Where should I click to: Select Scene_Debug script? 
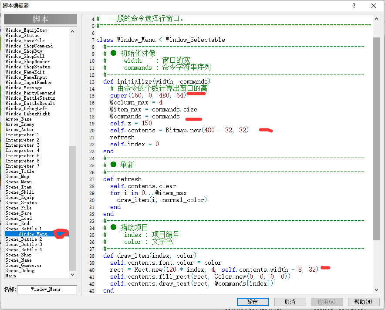[20, 270]
